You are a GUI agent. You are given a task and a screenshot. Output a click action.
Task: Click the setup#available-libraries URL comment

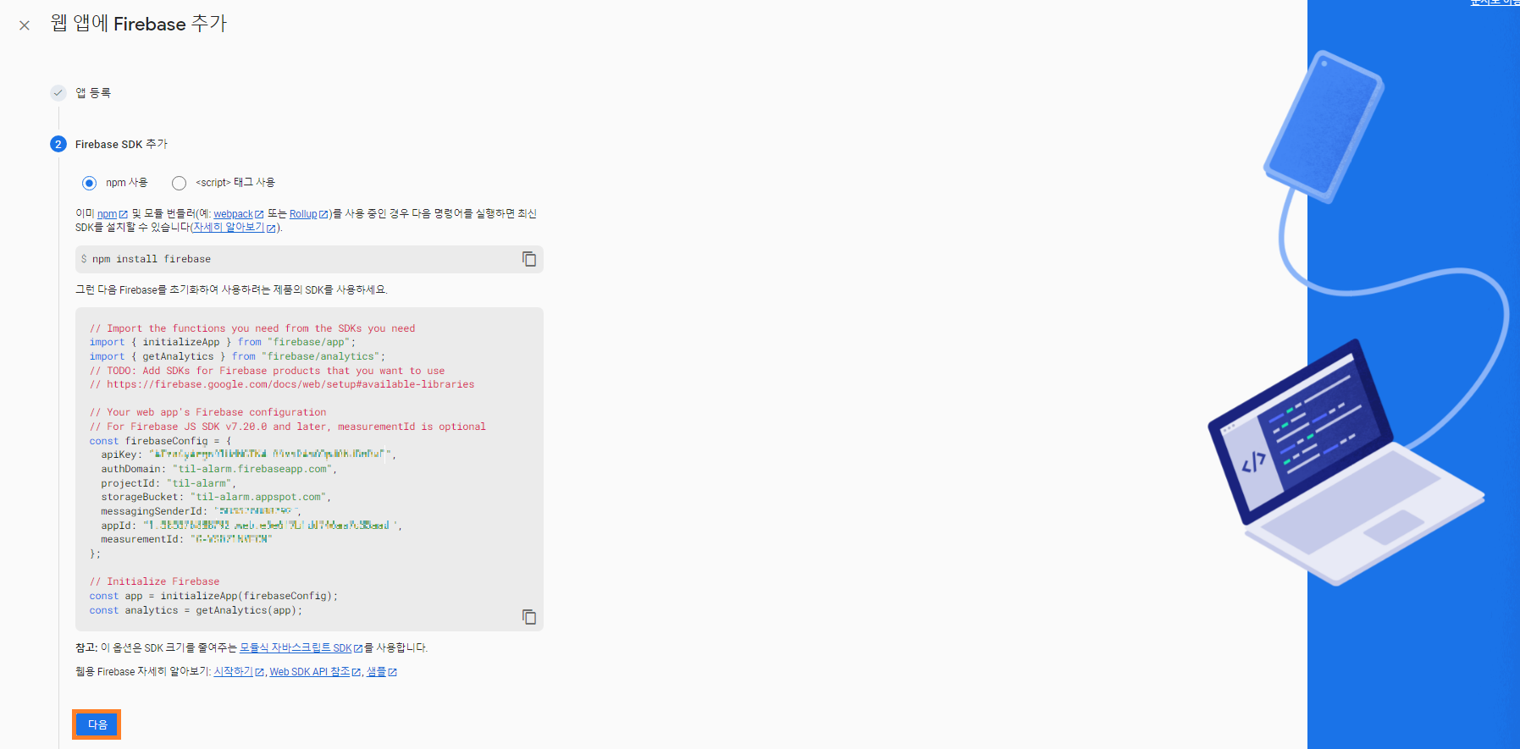pyautogui.click(x=282, y=384)
